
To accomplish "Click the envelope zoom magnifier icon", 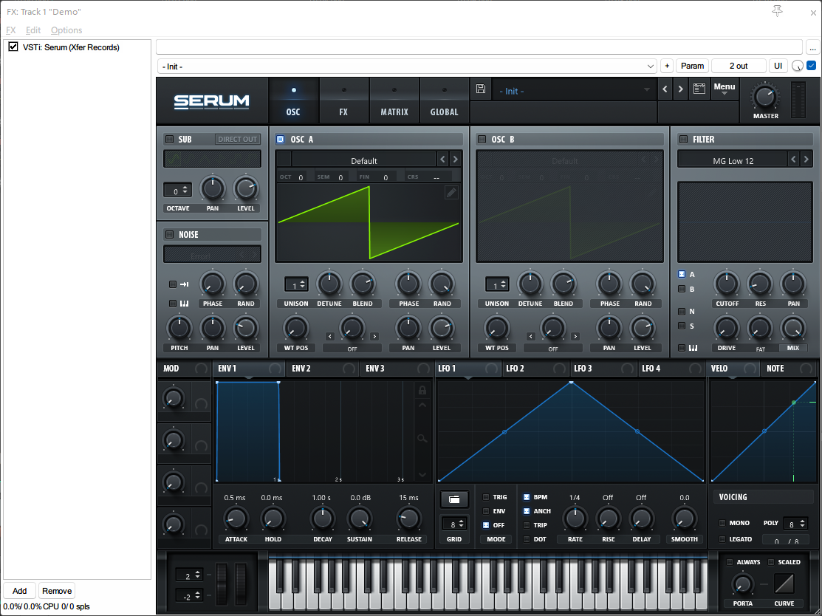I will tap(422, 438).
